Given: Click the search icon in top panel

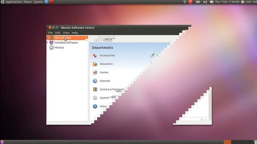Looking at the screenshot, I should point(243,2).
